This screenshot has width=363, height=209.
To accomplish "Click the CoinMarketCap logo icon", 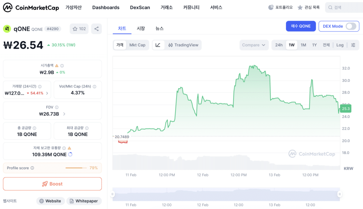I will 8,7.
